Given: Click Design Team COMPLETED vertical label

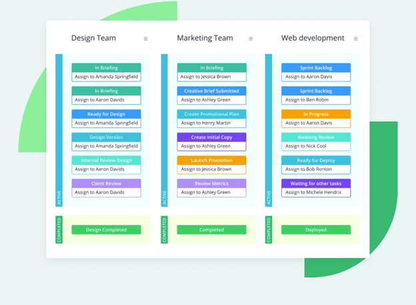Looking at the screenshot, I should [x=59, y=230].
